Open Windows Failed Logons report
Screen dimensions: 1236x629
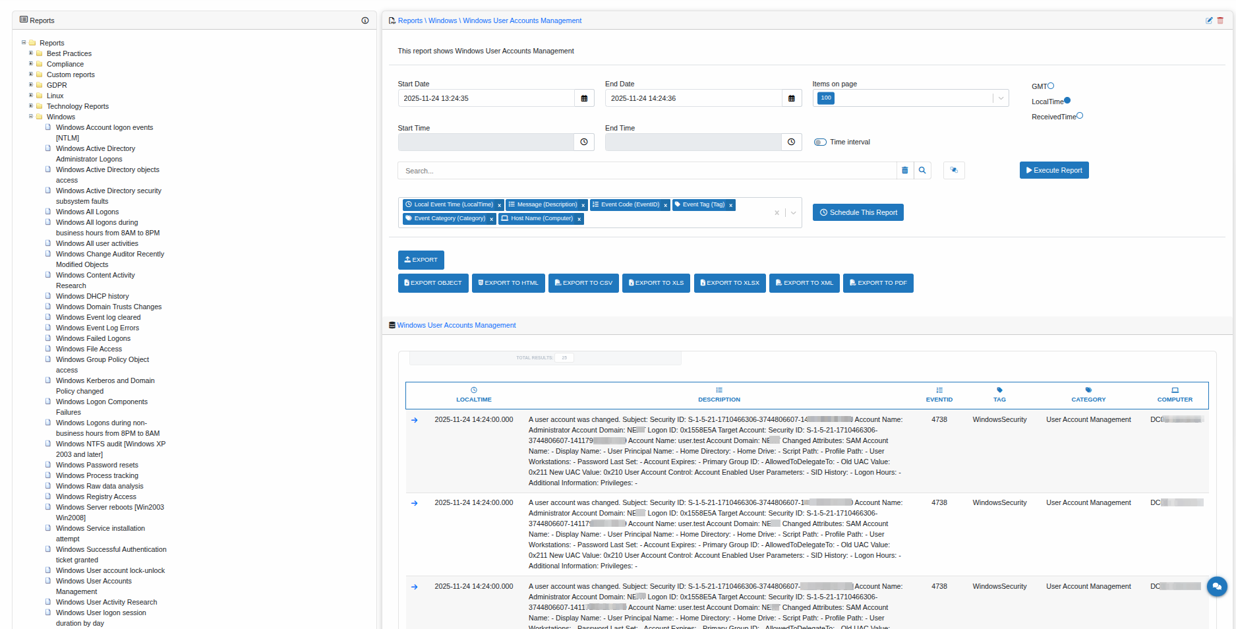92,338
